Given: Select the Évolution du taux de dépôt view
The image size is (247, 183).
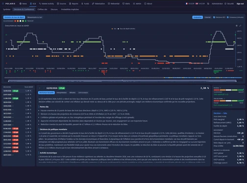Looking at the screenshot, I should [14, 17].
